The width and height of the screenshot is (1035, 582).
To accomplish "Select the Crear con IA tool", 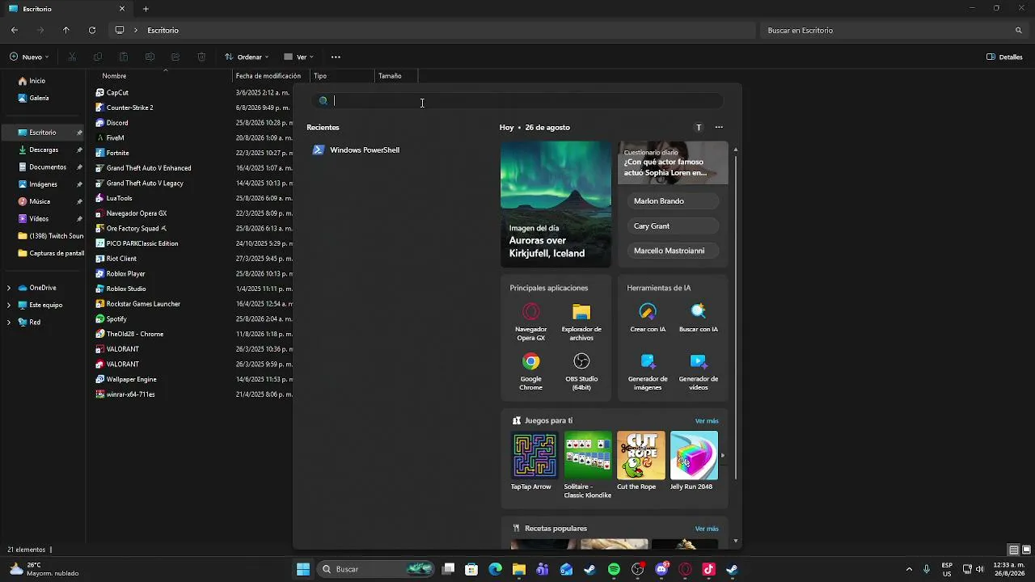I will (x=647, y=317).
